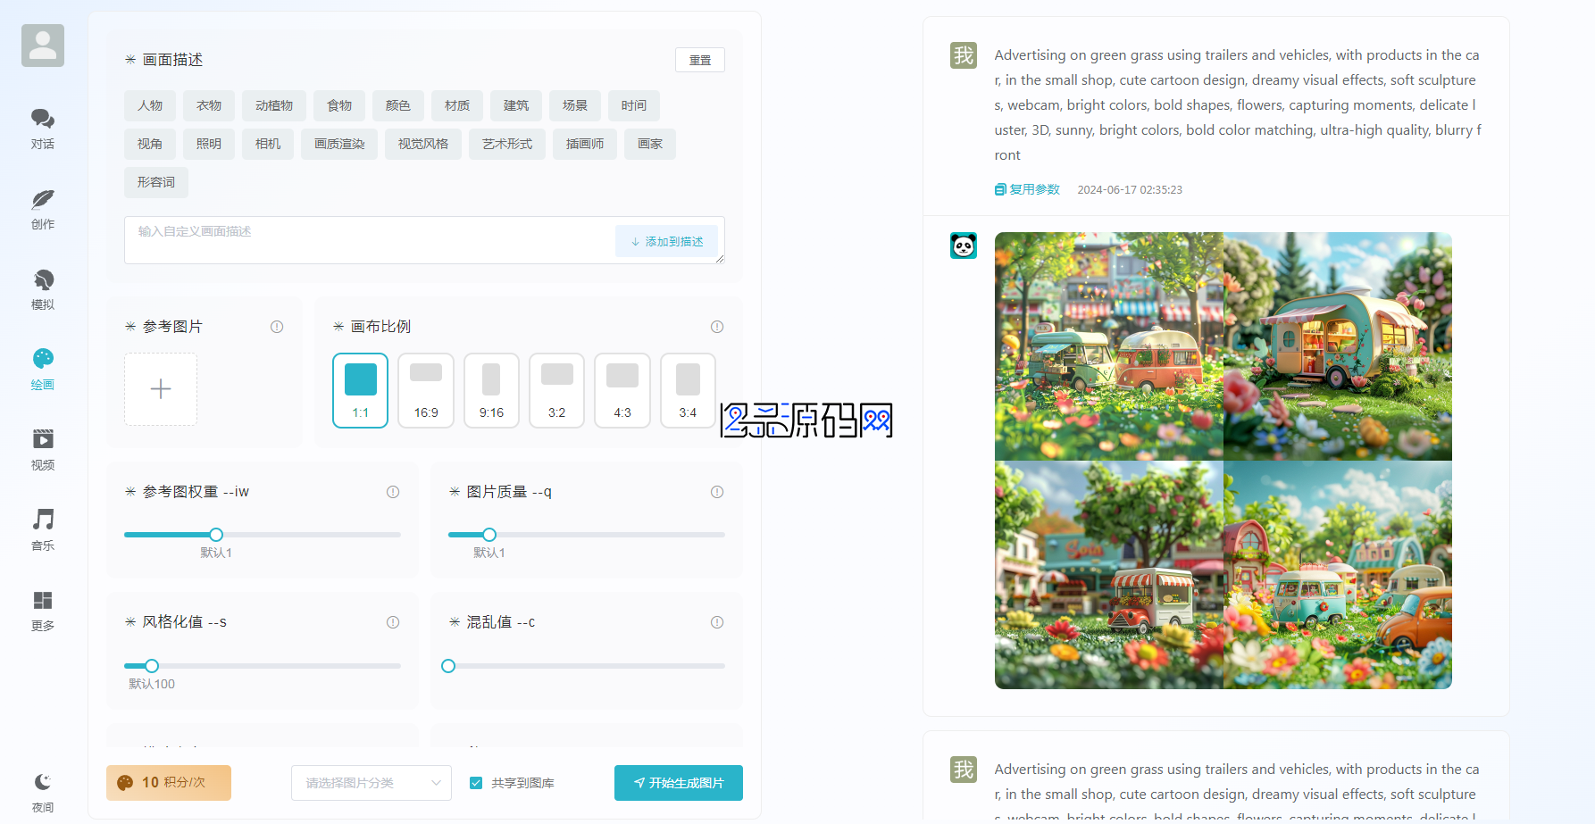
Task: Select 16:9 canvas ratio
Action: tap(426, 391)
